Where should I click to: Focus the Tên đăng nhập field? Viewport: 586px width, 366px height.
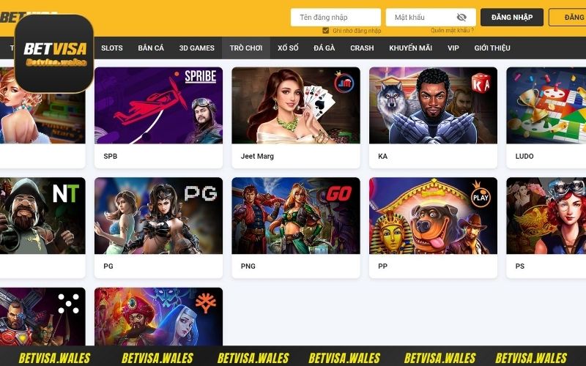click(x=335, y=17)
